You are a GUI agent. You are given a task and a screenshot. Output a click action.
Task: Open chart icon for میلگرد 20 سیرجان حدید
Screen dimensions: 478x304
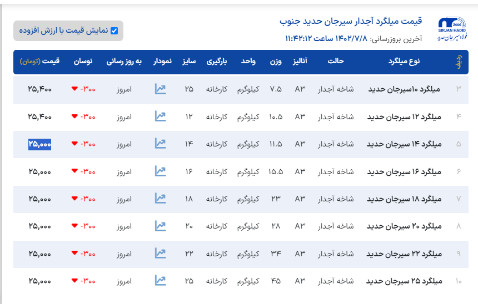pyautogui.click(x=160, y=226)
